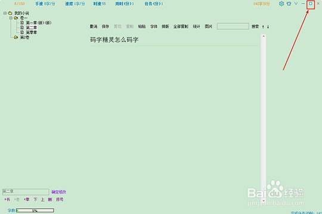Click the 第2卷 volume icon
This screenshot has width=322, height=214.
16,37
